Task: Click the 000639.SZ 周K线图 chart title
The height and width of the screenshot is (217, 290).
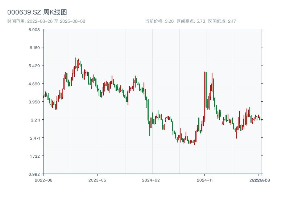Action: tap(37, 12)
